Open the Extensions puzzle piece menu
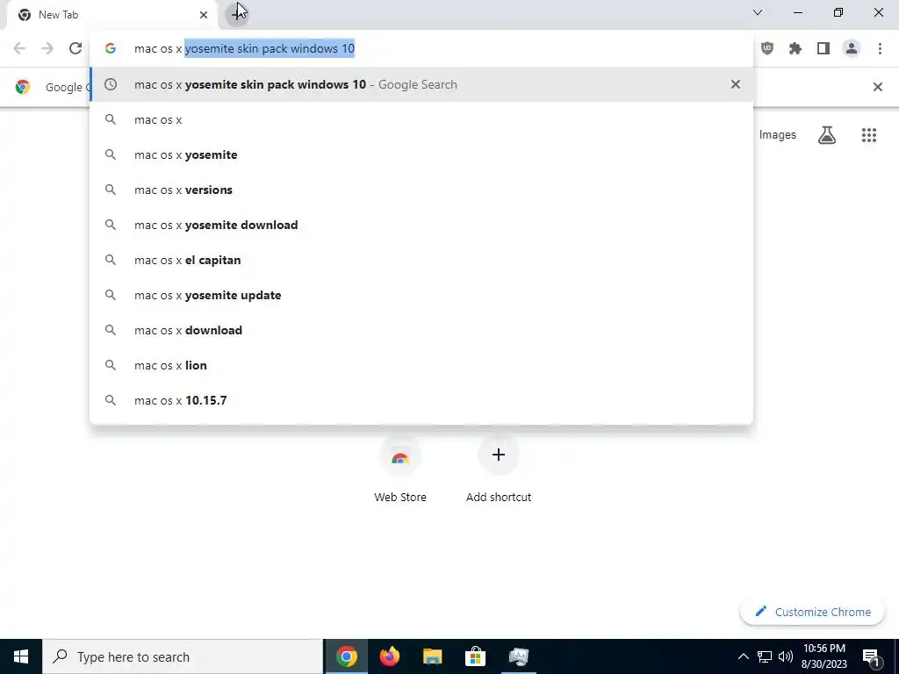Screen dimensions: 899x674 coord(795,48)
